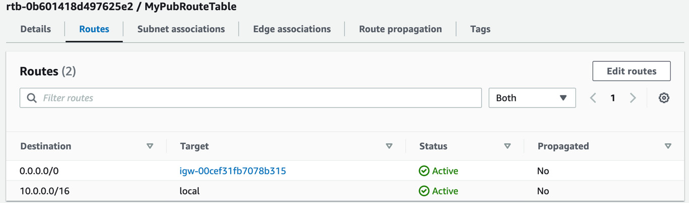Sort by Propagated column arrow

coord(668,146)
